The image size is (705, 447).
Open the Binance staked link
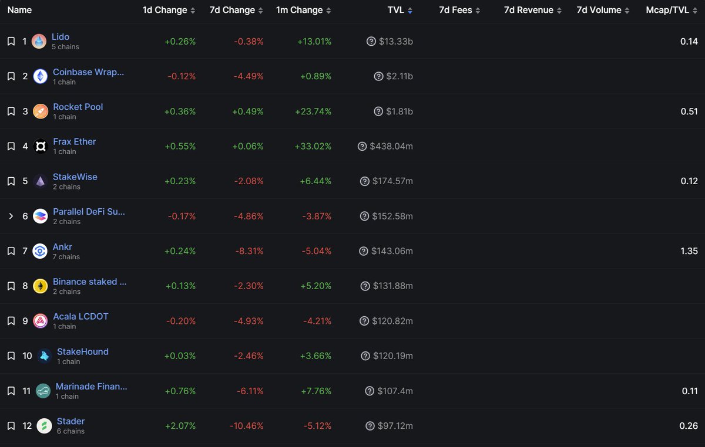90,282
